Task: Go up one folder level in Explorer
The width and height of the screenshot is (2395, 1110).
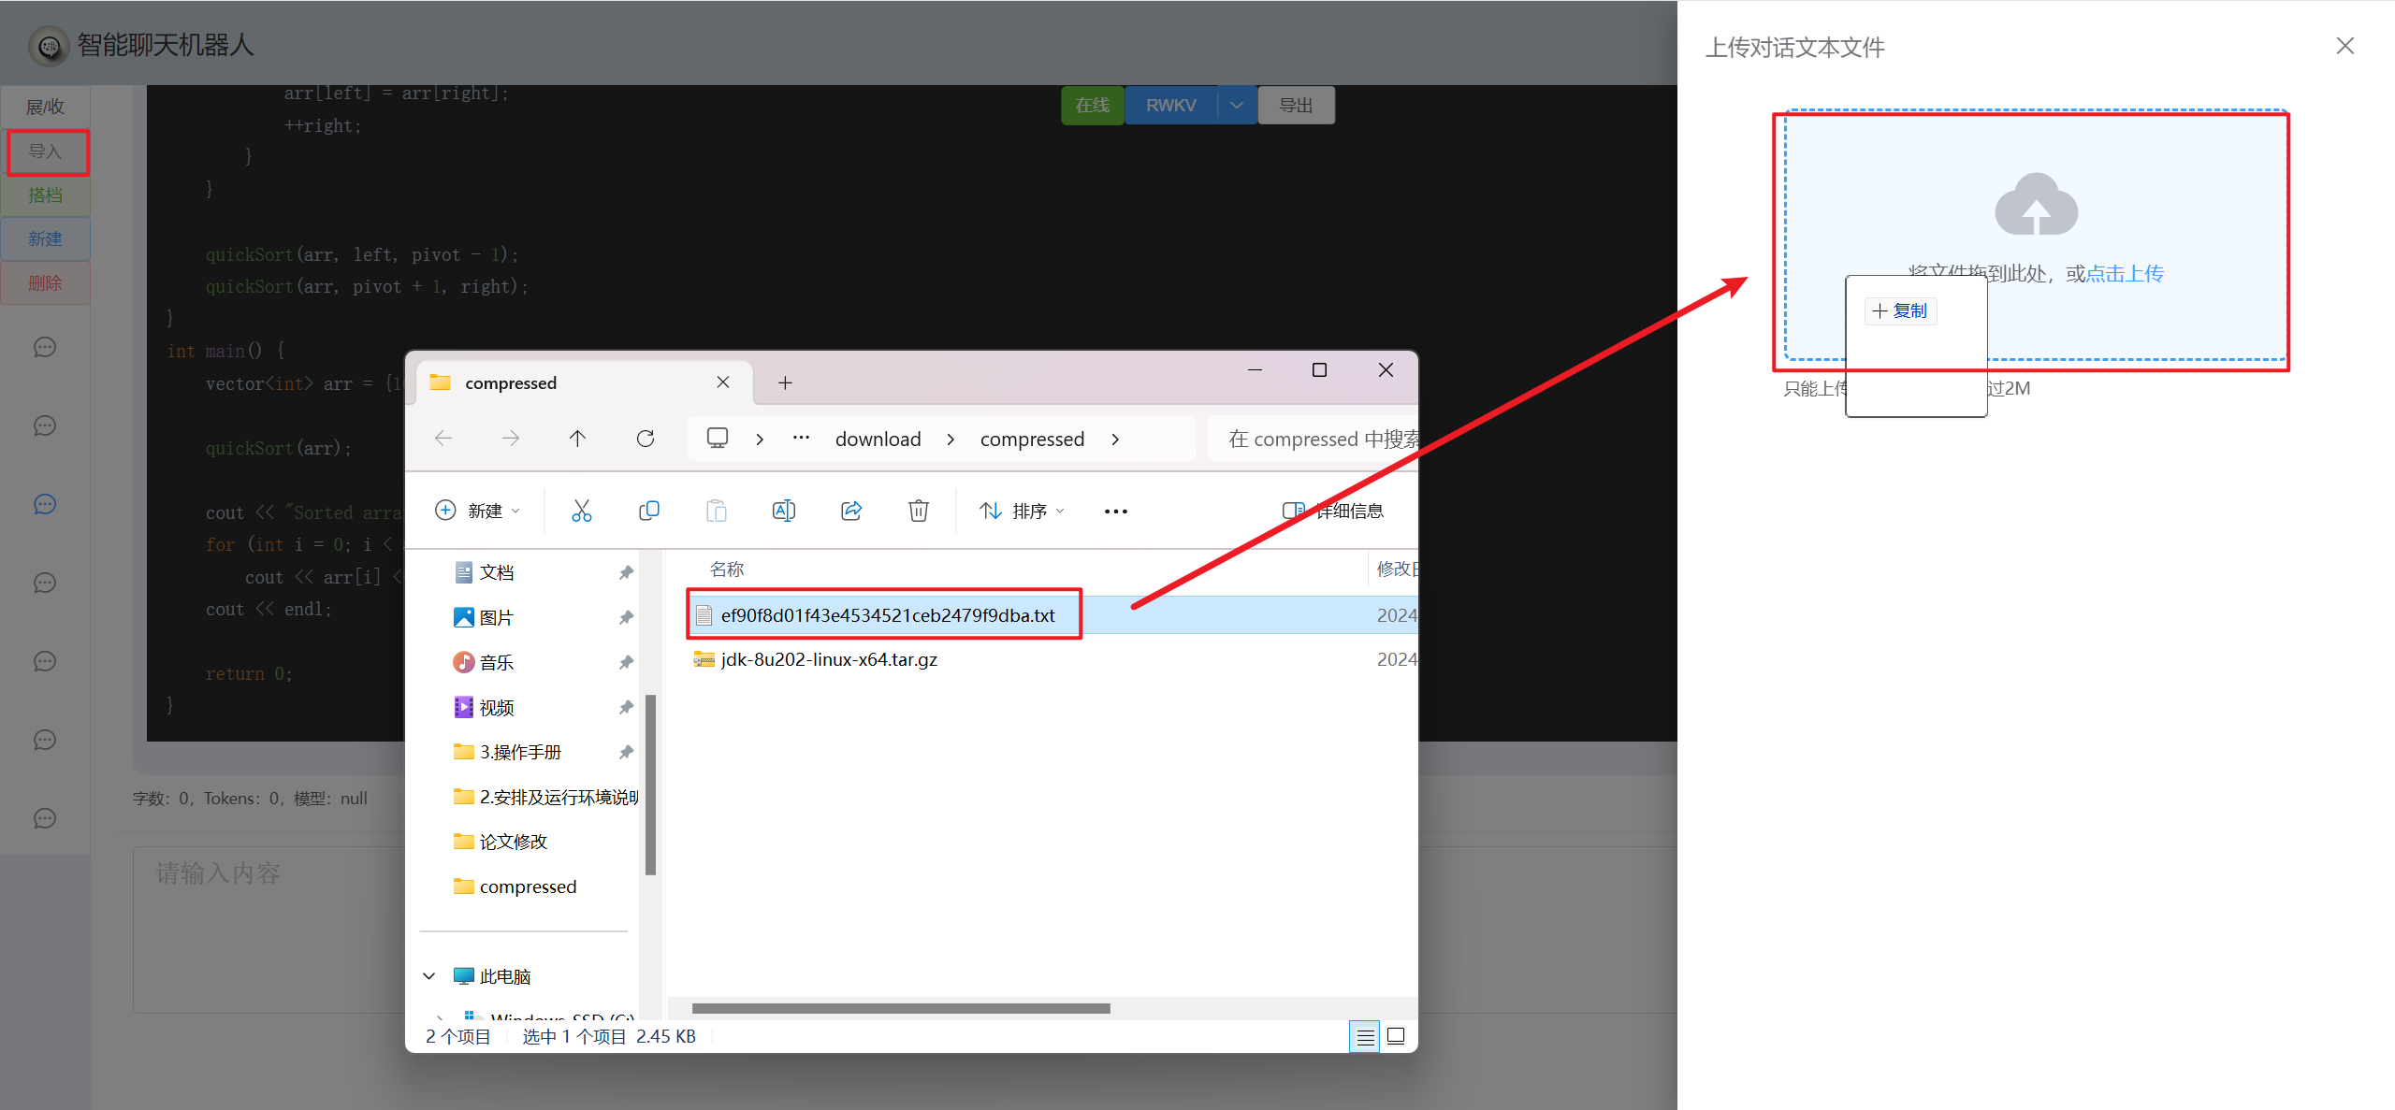Action: coord(578,439)
